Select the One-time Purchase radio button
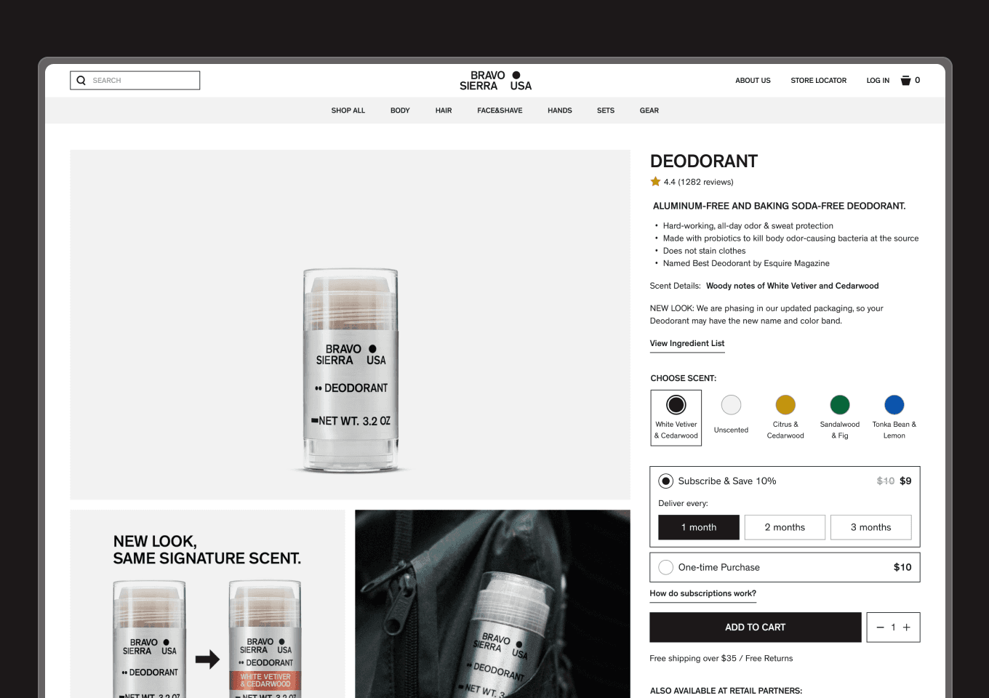Viewport: 989px width, 698px height. (x=665, y=567)
